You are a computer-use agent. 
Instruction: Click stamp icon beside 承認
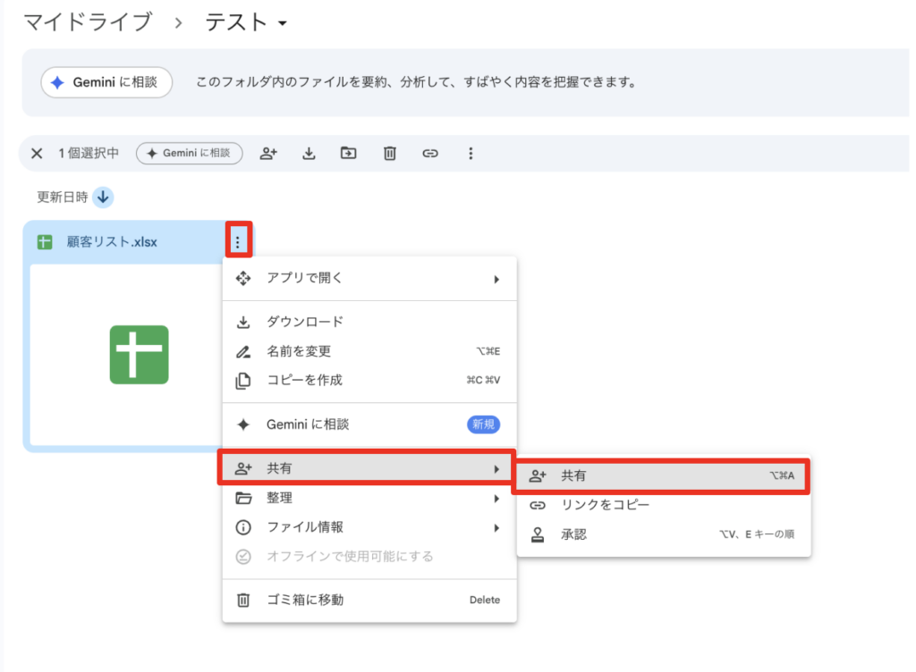(538, 535)
